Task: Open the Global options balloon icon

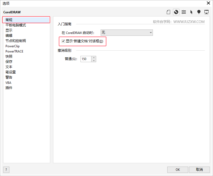Action: [x=199, y=12]
